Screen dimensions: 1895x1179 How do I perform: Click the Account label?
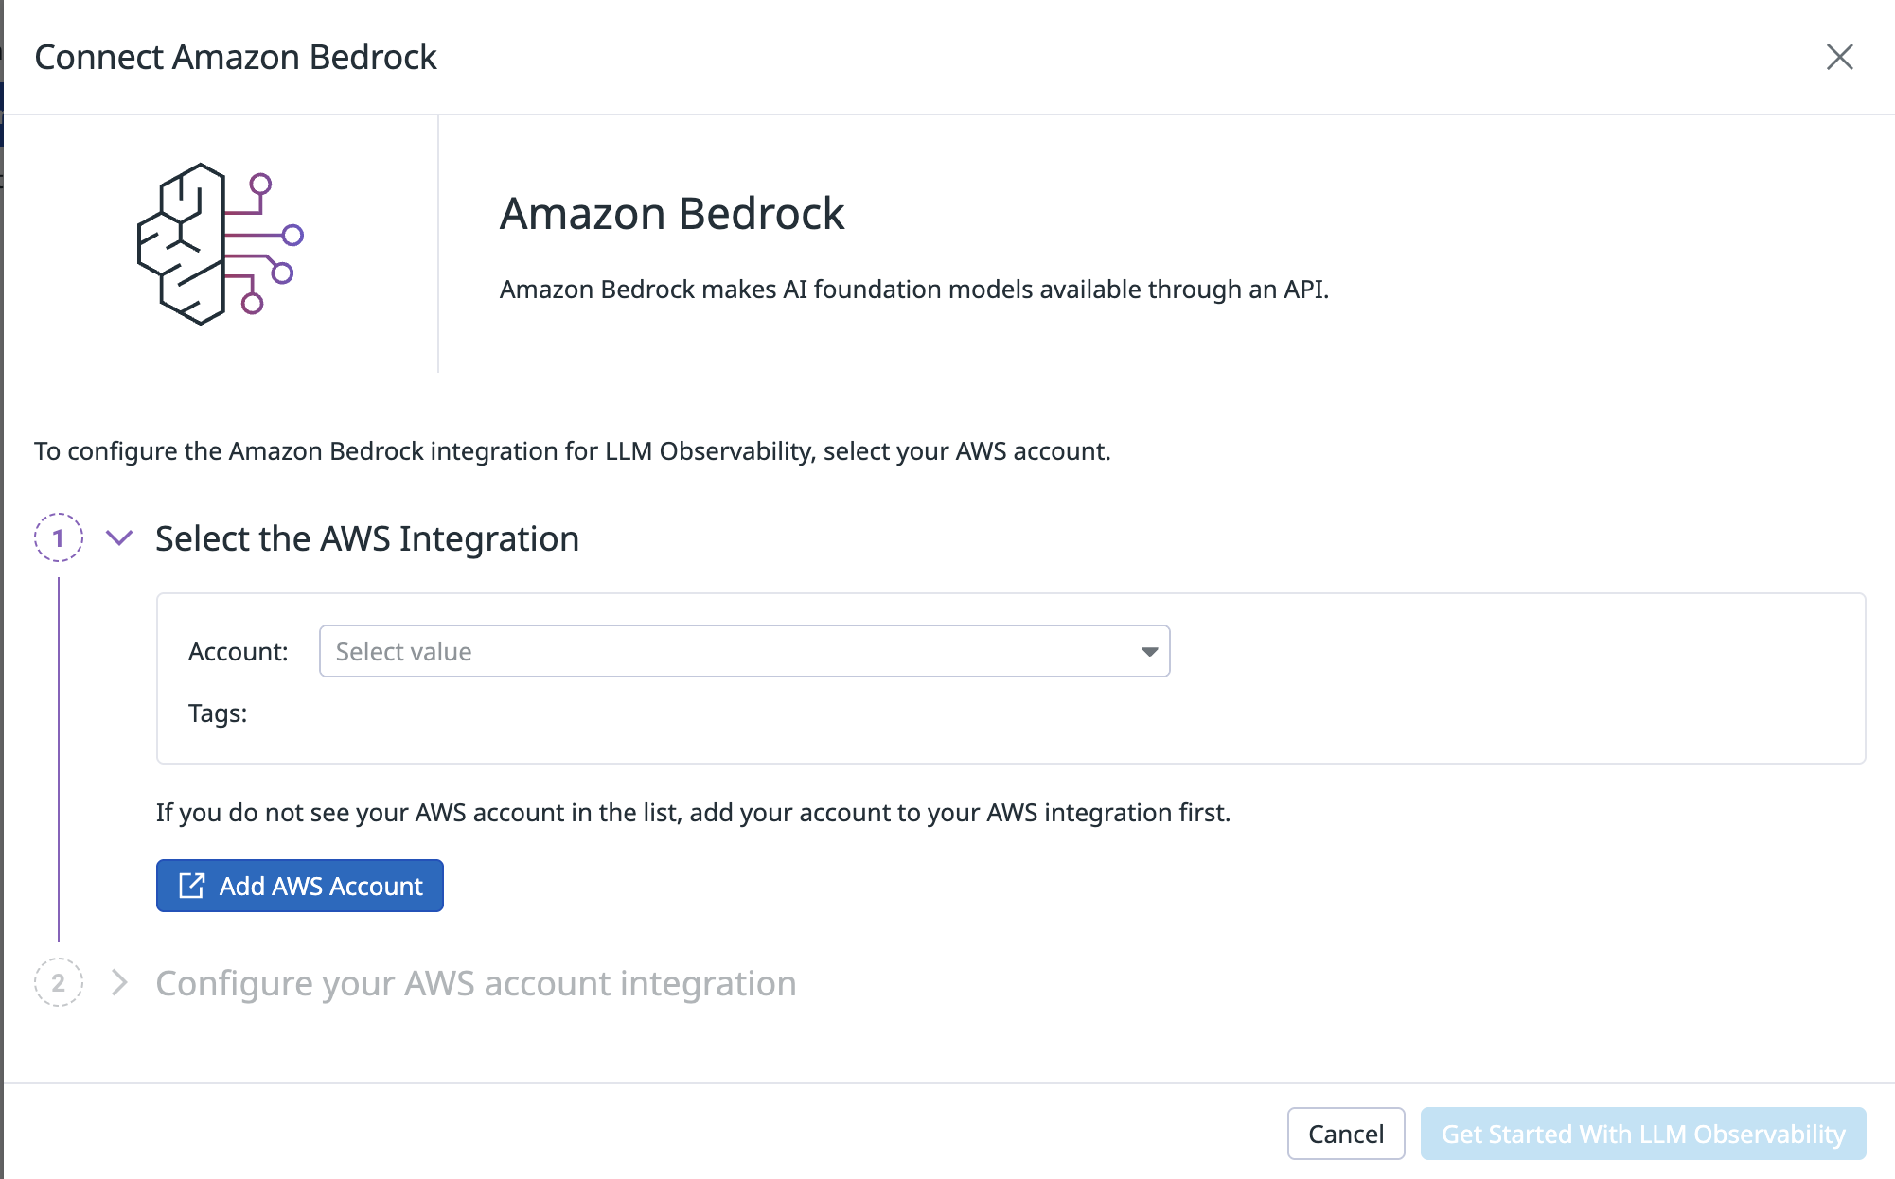pos(239,652)
